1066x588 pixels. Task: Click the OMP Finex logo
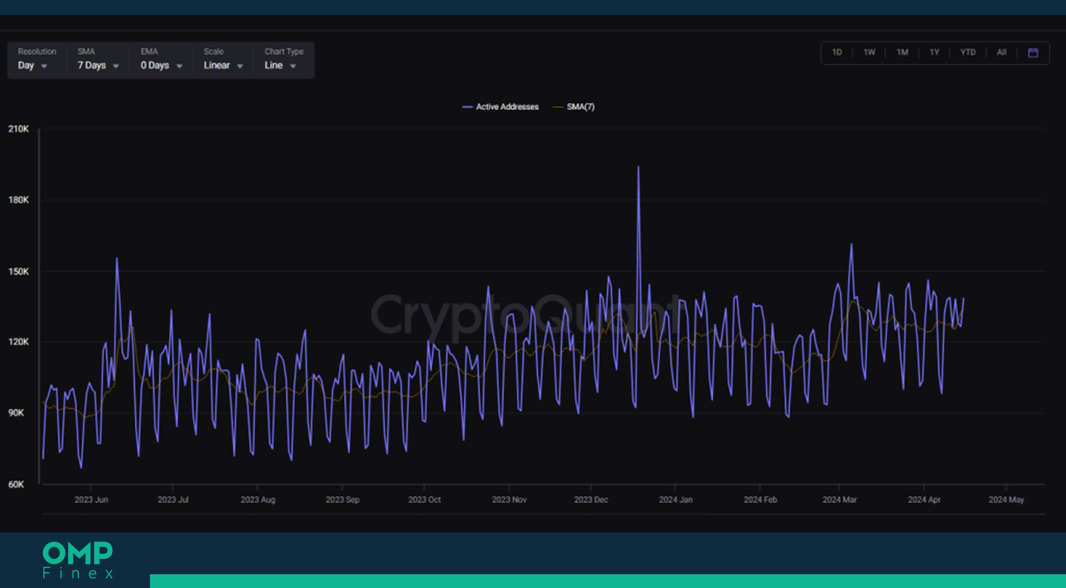click(x=78, y=560)
